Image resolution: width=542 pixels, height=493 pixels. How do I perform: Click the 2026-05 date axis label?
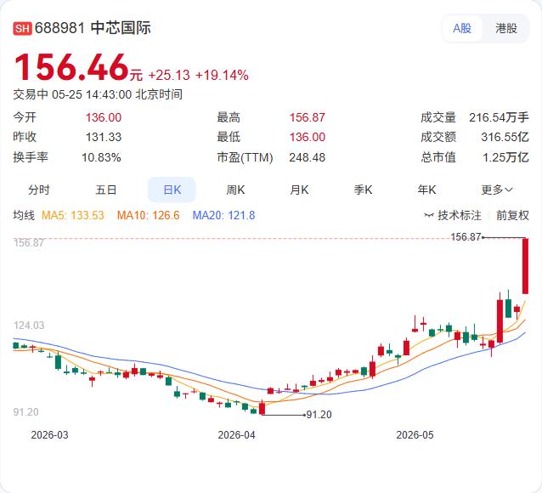[x=415, y=435]
